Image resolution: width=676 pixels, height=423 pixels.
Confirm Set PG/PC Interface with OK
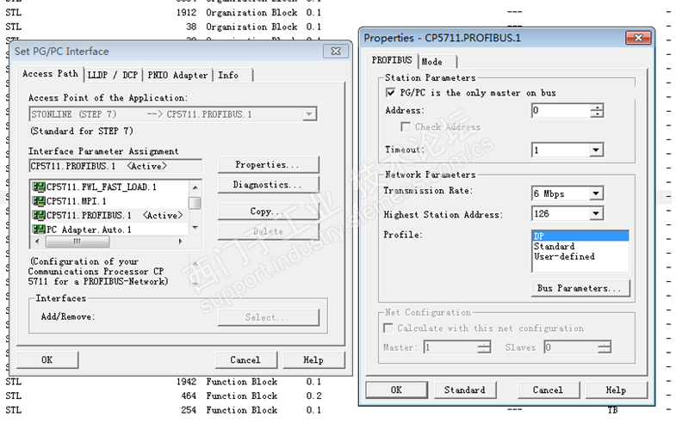[x=47, y=360]
